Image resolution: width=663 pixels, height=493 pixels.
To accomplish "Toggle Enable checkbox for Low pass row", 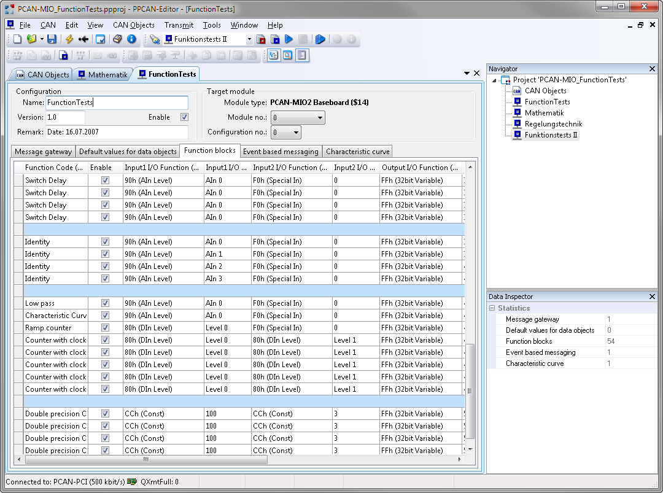I will point(105,303).
